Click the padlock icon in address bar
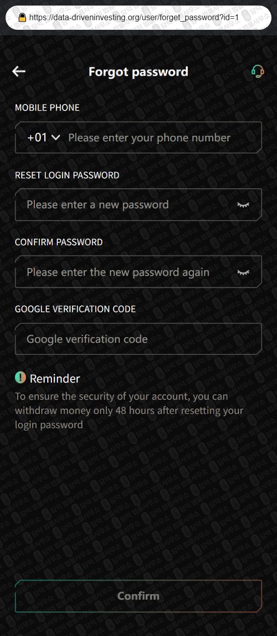 point(22,17)
